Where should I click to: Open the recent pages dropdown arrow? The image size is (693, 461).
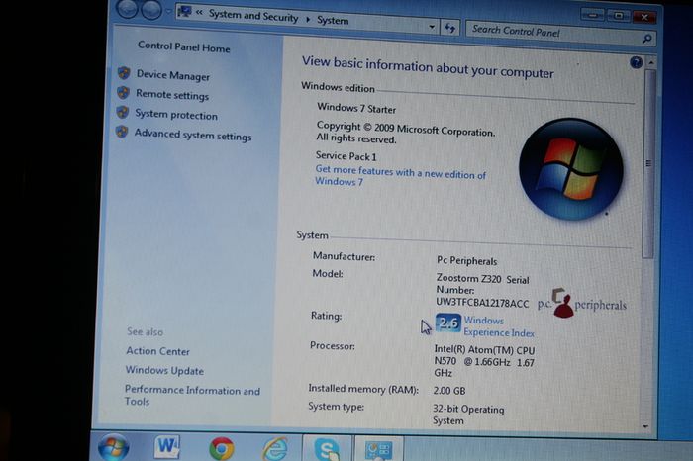tap(168, 11)
